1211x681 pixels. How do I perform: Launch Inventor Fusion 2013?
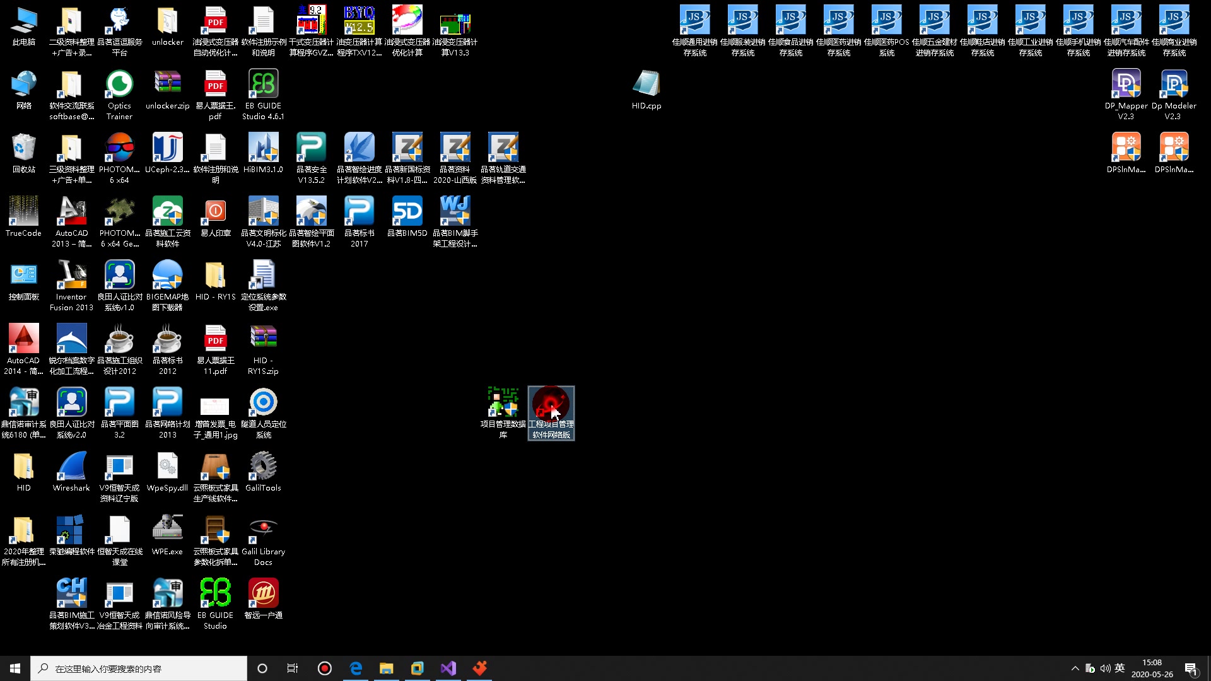71,285
